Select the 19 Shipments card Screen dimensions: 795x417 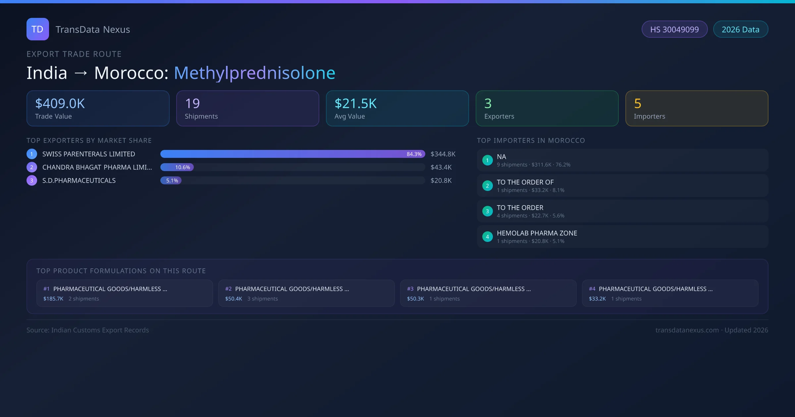point(247,108)
